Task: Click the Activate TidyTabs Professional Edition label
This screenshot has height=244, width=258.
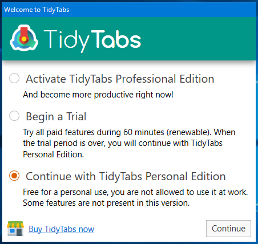Action: tap(120, 79)
